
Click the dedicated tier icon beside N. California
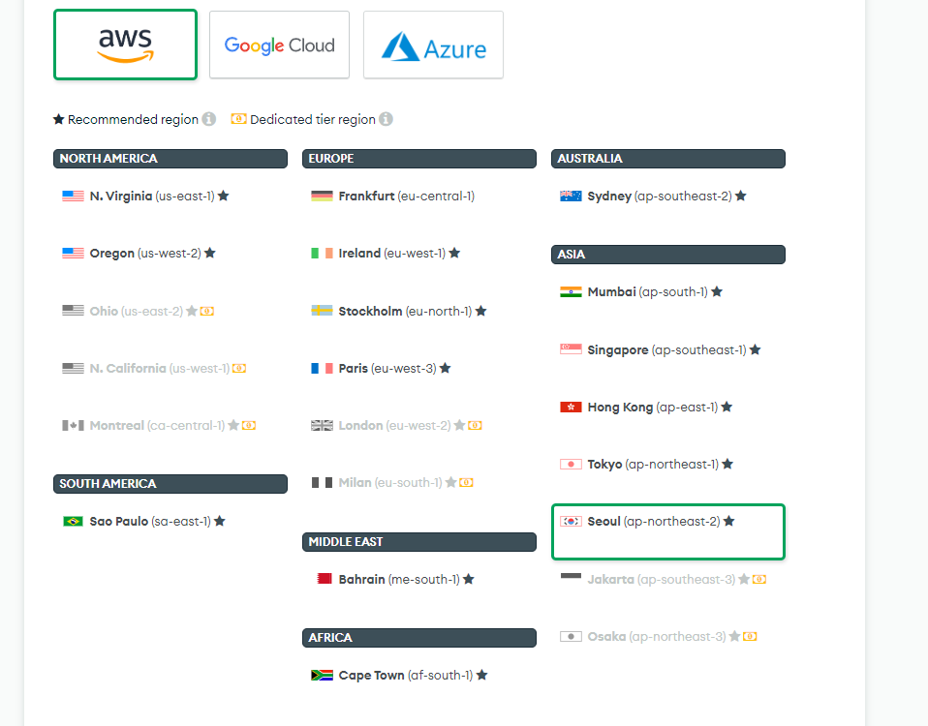pyautogui.click(x=239, y=368)
